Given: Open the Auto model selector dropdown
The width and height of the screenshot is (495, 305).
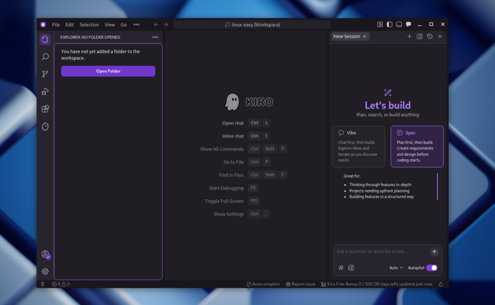Looking at the screenshot, I should (x=395, y=267).
